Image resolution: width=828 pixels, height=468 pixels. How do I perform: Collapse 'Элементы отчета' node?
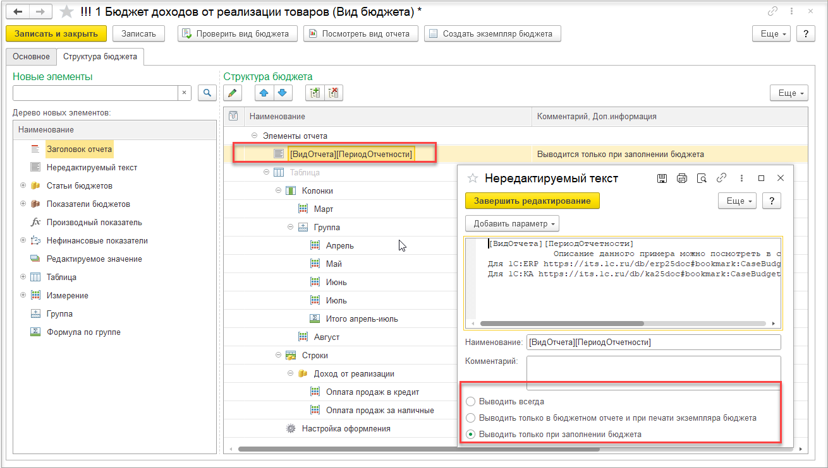pos(255,136)
